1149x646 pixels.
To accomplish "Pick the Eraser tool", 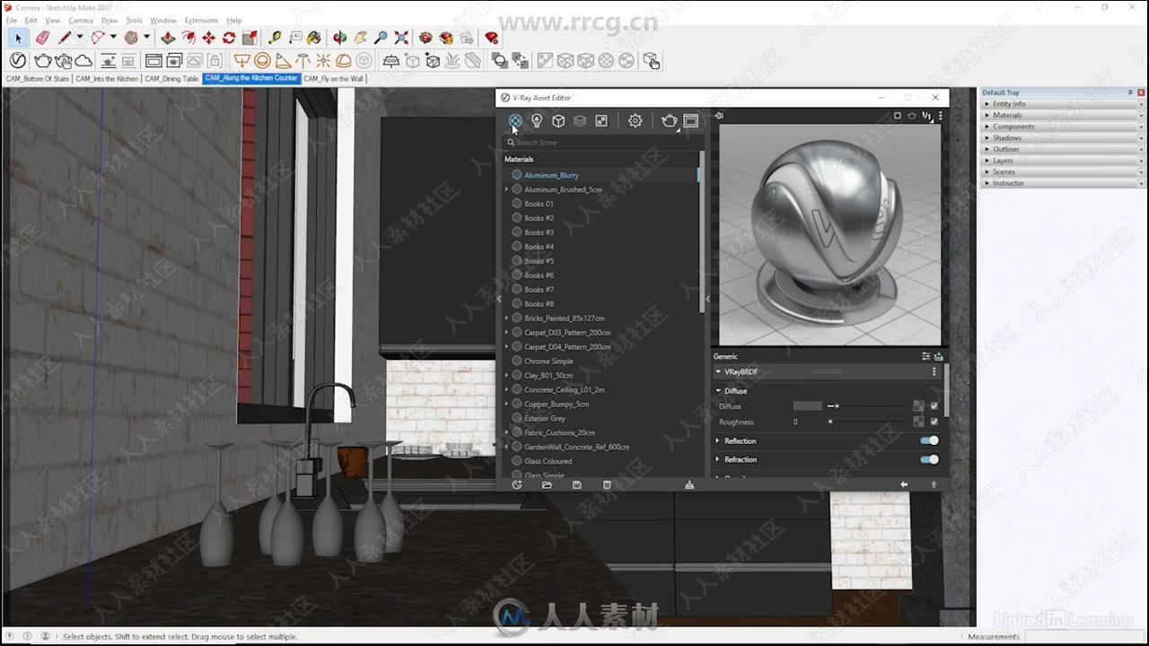I will coord(42,38).
